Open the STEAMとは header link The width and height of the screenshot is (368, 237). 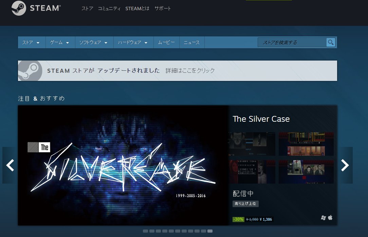(137, 9)
